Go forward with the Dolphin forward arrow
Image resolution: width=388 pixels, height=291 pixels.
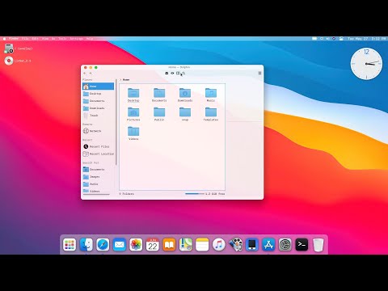click(x=91, y=74)
